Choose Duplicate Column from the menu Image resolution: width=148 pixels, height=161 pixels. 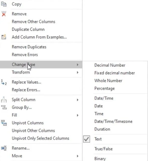click(28, 29)
